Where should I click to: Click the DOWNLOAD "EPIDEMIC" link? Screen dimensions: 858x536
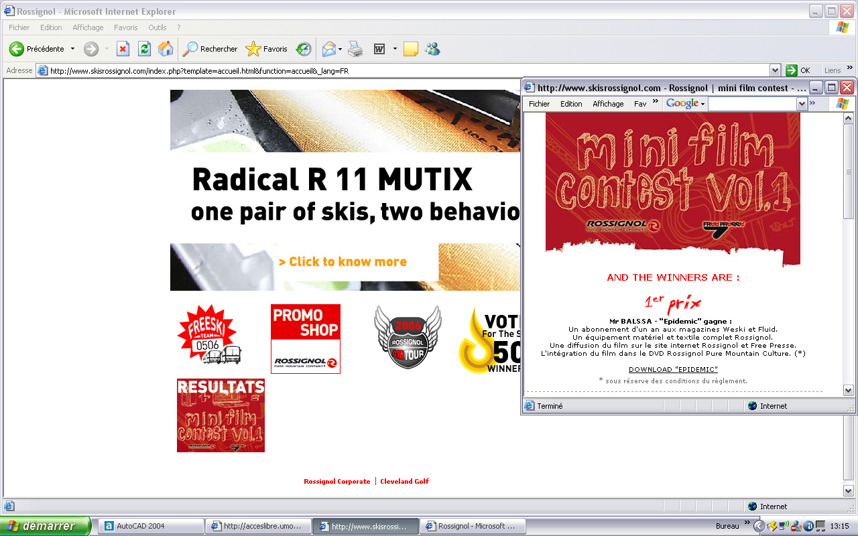point(673,369)
